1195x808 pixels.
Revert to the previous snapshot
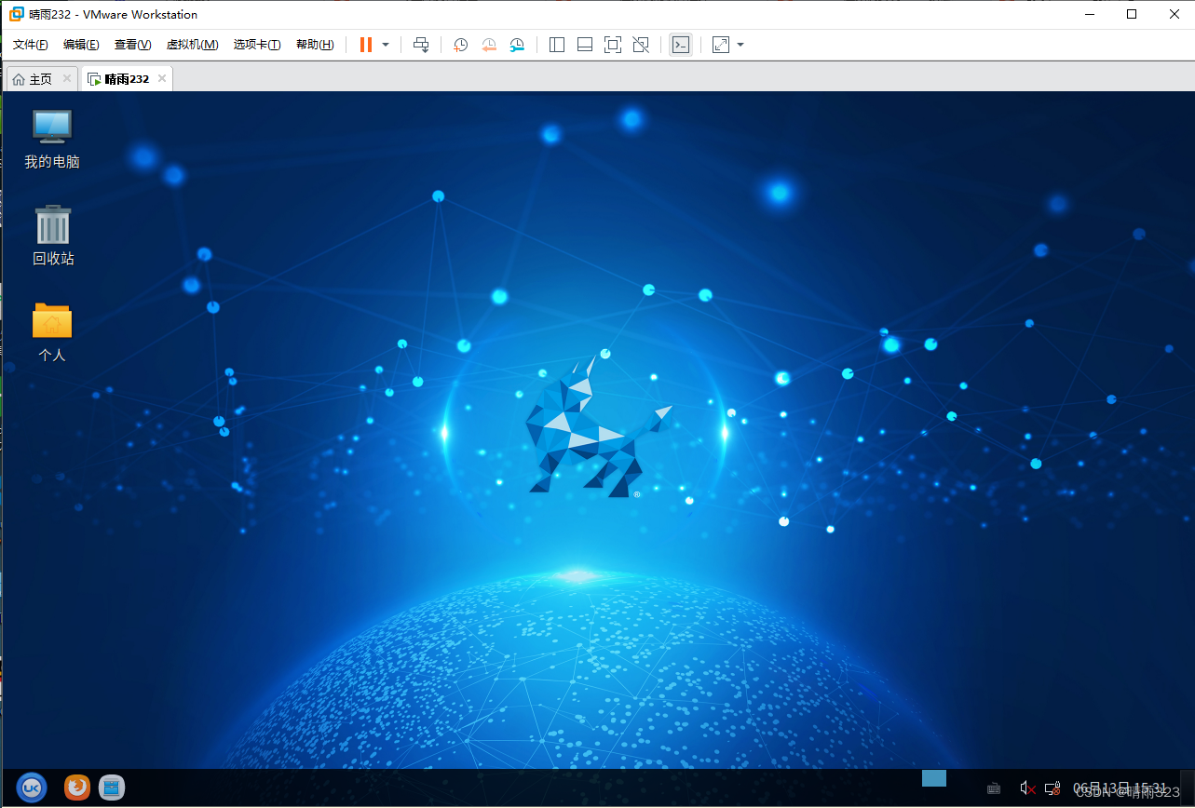pyautogui.click(x=489, y=45)
